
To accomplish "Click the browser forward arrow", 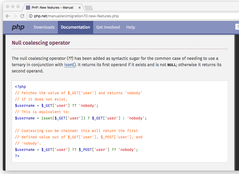I will 15,16.
